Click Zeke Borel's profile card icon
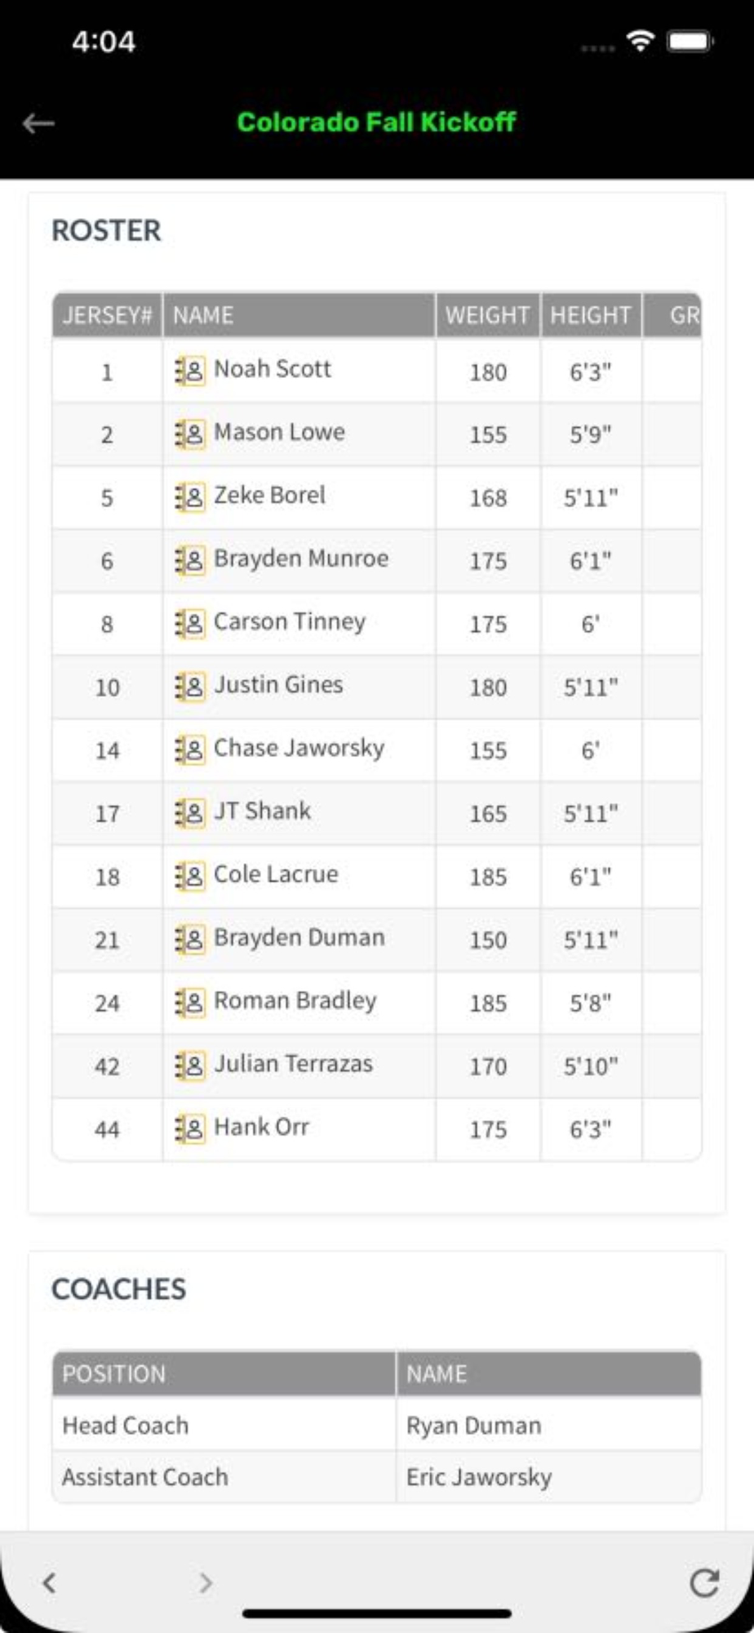The height and width of the screenshot is (1633, 754). click(190, 497)
